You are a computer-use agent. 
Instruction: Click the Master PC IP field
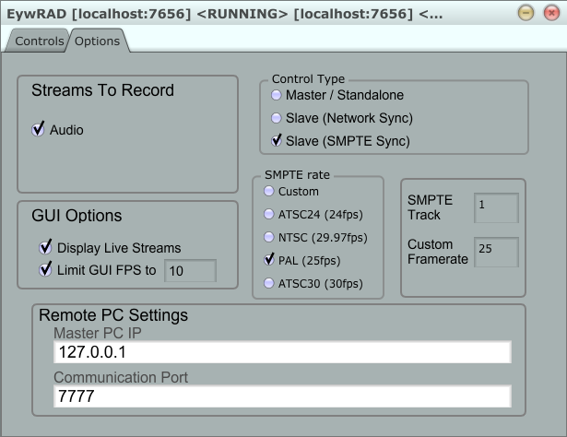tap(282, 351)
